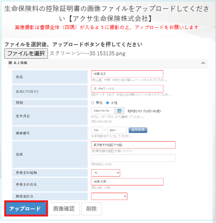Screen dimensions: 216x223
Task: Click the 世帯主の続柄 row label
Action: click(x=26, y=173)
